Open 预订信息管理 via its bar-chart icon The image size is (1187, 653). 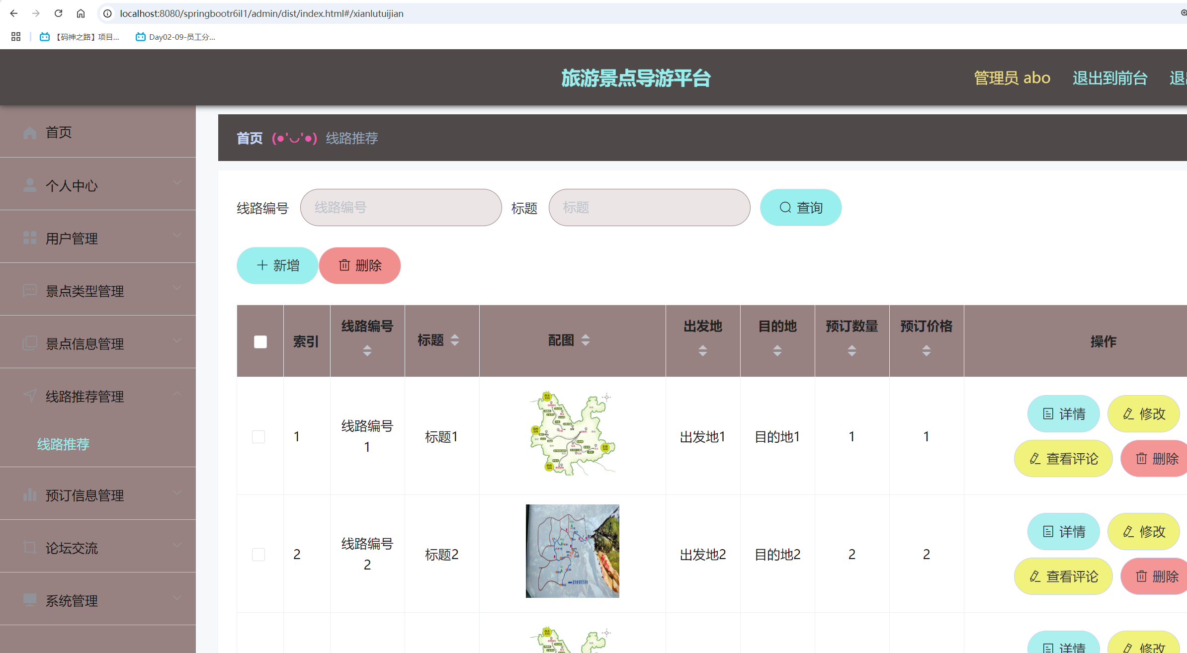[30, 495]
